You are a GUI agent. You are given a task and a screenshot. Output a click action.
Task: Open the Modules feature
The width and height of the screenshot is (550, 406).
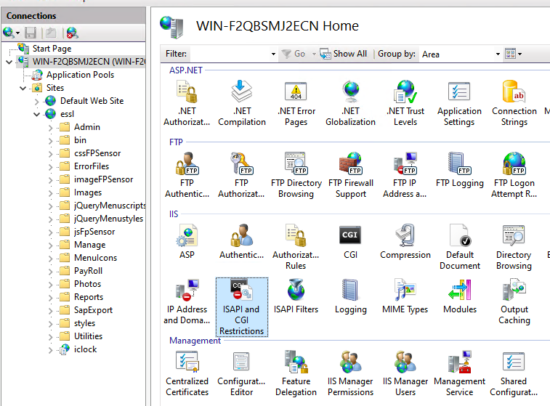[x=460, y=296]
